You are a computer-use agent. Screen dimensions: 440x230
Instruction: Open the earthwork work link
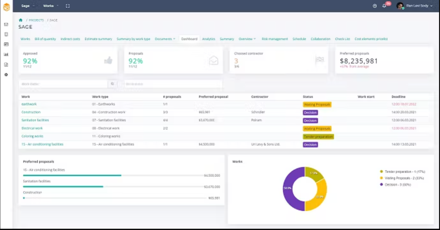(29, 104)
